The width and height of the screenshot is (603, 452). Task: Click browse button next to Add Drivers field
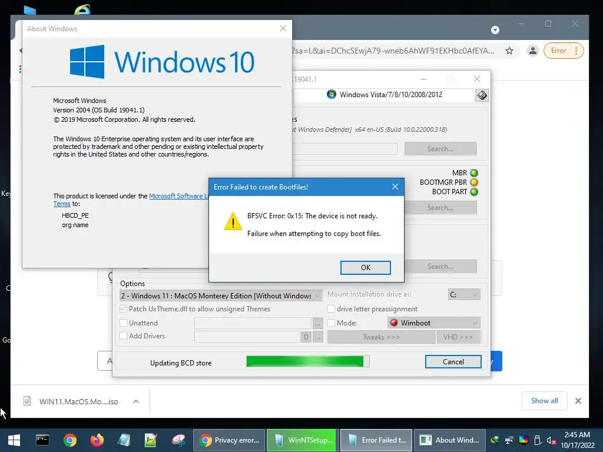tap(317, 337)
